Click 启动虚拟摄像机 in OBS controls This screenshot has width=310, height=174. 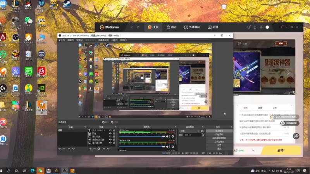point(219,138)
